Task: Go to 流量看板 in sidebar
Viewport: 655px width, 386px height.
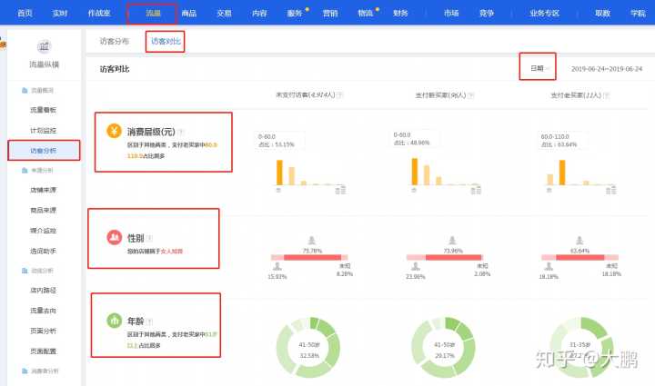Action: point(43,110)
